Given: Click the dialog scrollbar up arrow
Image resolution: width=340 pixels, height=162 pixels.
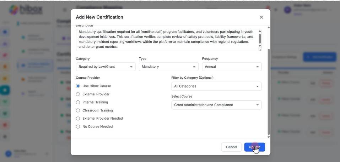Looking at the screenshot, I should point(269,27).
